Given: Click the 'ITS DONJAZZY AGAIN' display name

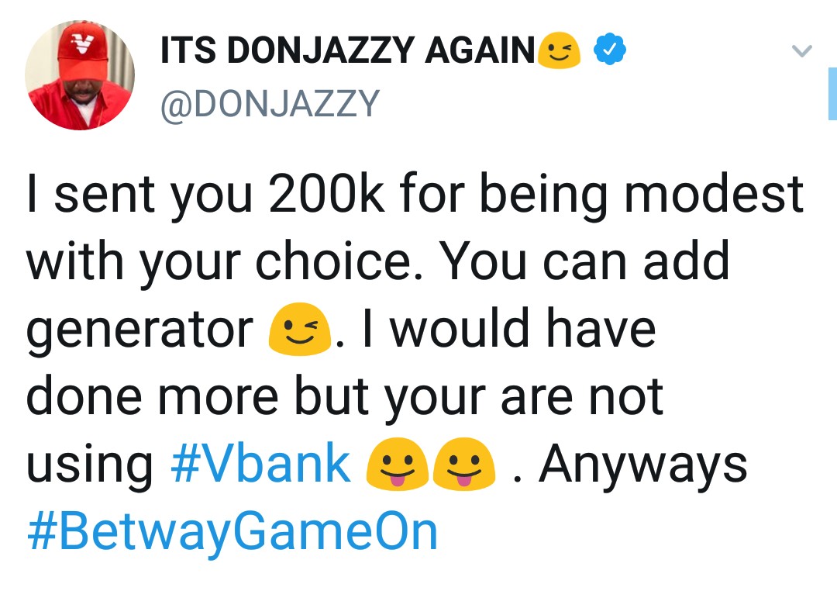Looking at the screenshot, I should [x=347, y=52].
